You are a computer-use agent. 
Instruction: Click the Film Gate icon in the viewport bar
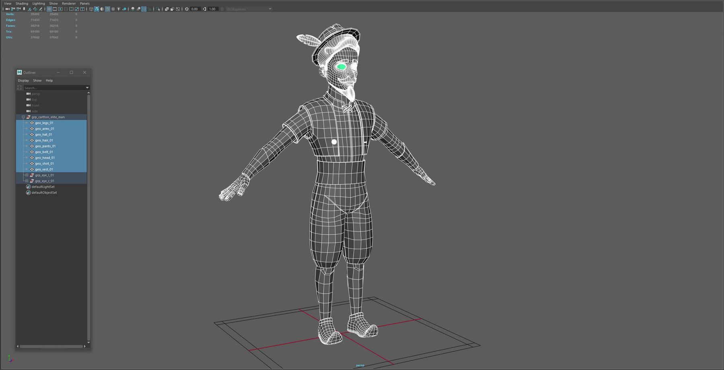tap(55, 9)
